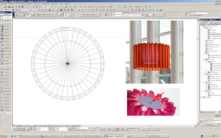
Task: Click the План этажа и разрез button
Action: click(90, 14)
